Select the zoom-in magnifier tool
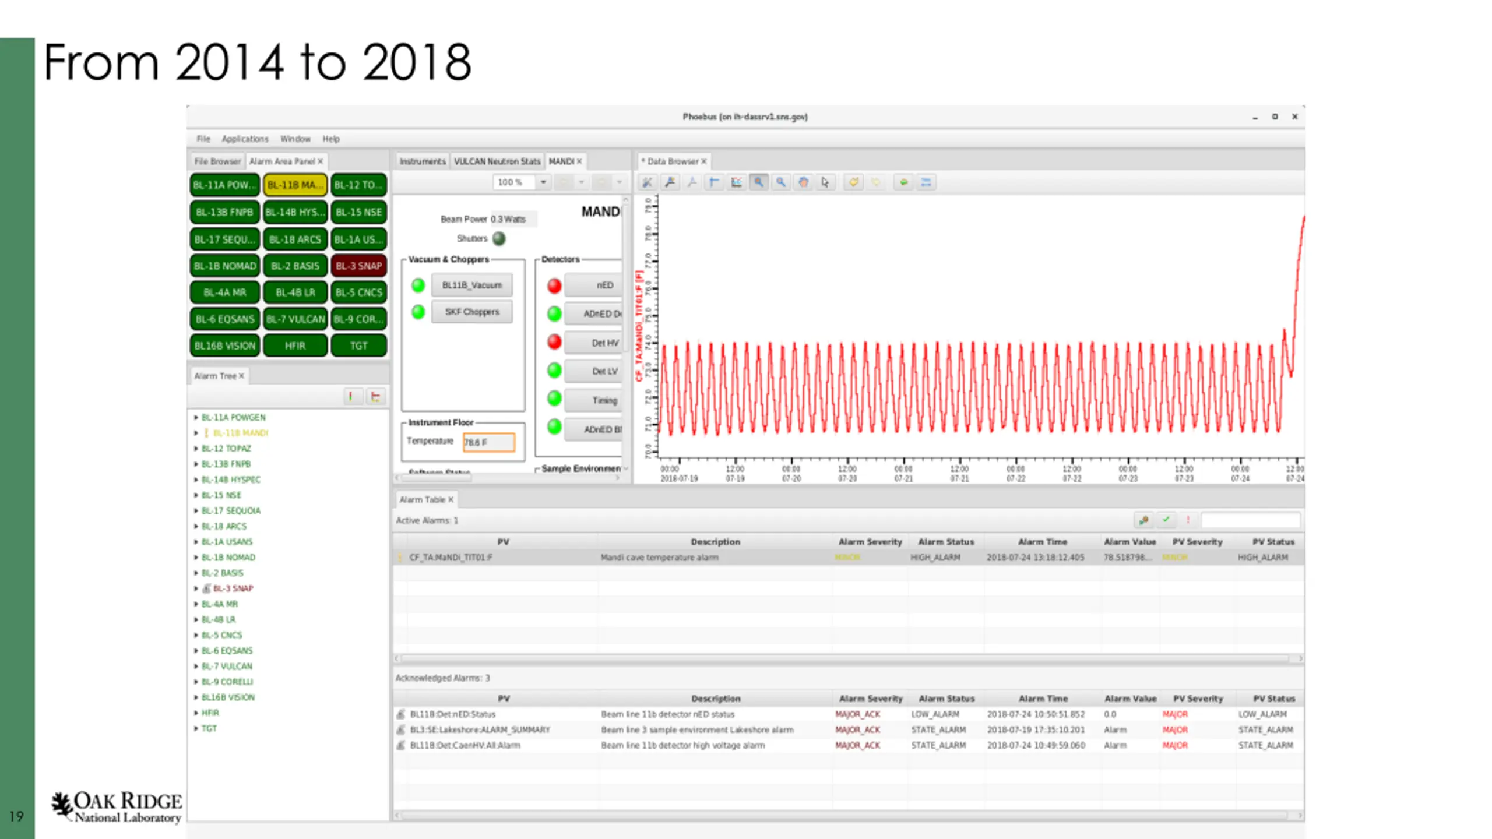This screenshot has height=839, width=1492. [758, 182]
